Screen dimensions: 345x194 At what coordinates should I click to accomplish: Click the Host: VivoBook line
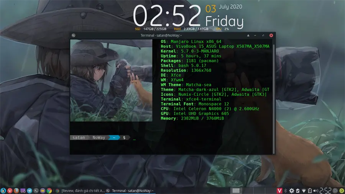coord(215,46)
